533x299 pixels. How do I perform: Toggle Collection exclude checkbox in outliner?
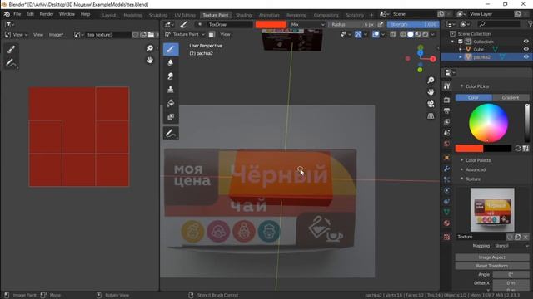click(x=461, y=42)
